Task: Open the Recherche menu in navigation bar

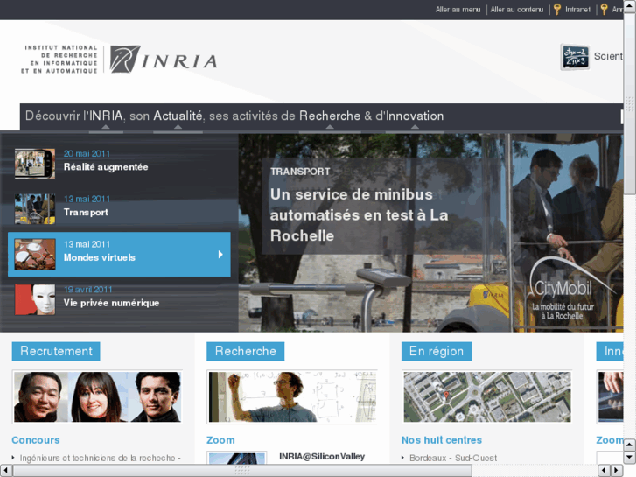Action: 330,116
